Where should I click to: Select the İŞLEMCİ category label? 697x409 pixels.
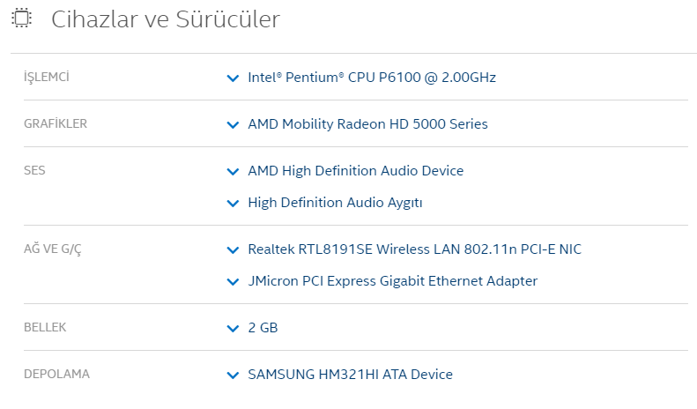point(47,77)
